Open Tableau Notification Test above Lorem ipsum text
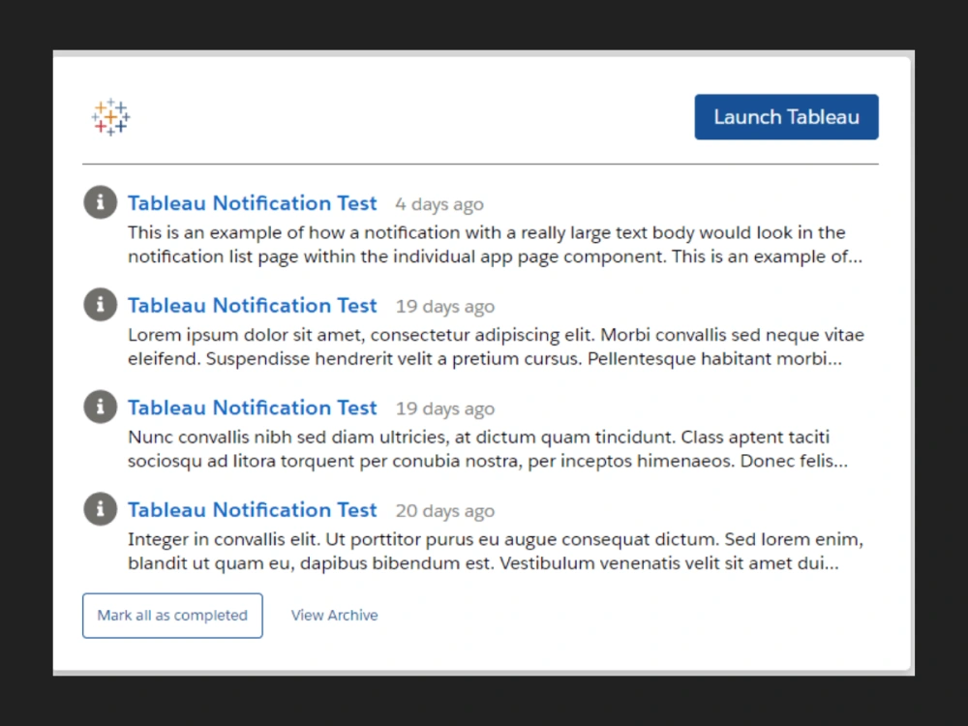Screen dimensions: 968x726 point(252,306)
